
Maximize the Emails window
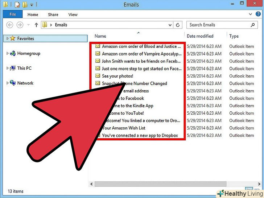click(242, 3)
